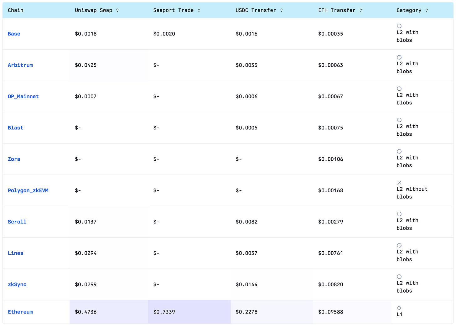Click the circle icon in Zora row
The height and width of the screenshot is (327, 456).
point(399,151)
